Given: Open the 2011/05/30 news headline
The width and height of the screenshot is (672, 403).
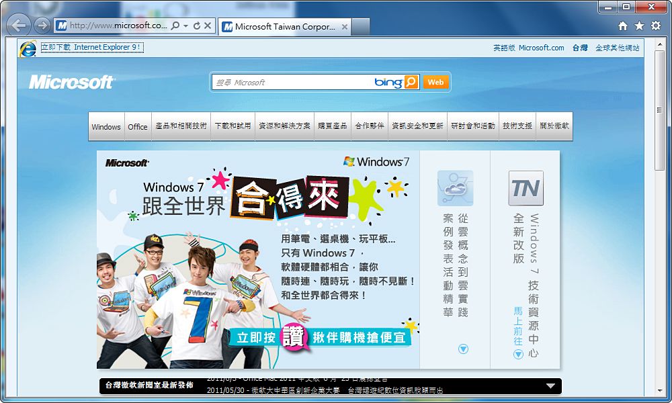Looking at the screenshot, I should (x=325, y=390).
